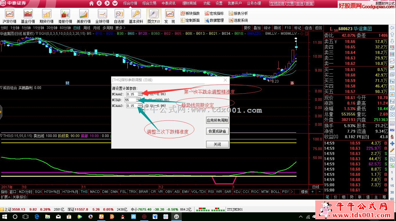Select the 笔 tab in quote panel
This screenshot has width=396, height=221.
tap(327, 197)
